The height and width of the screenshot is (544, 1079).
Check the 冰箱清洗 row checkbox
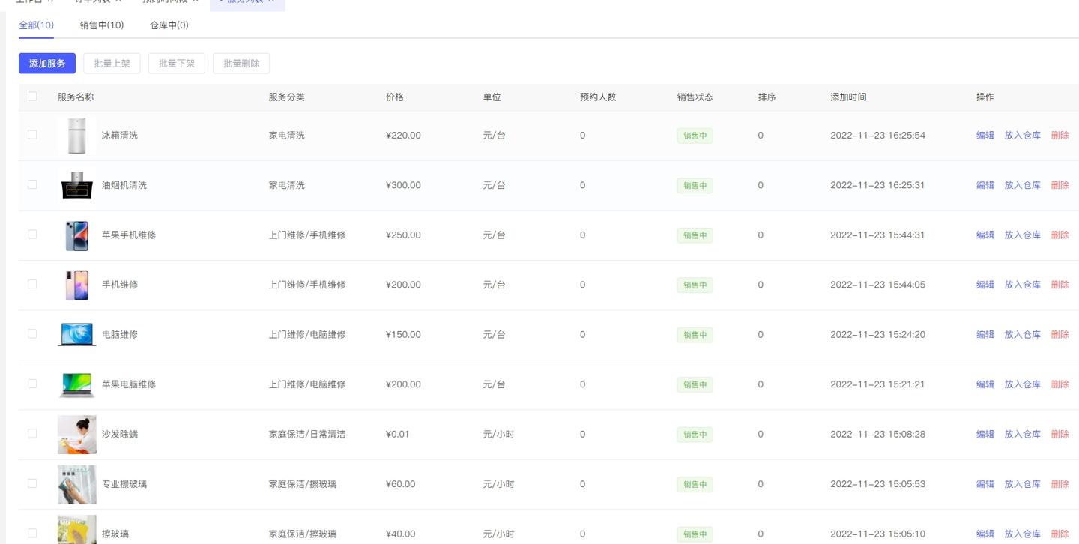click(32, 135)
